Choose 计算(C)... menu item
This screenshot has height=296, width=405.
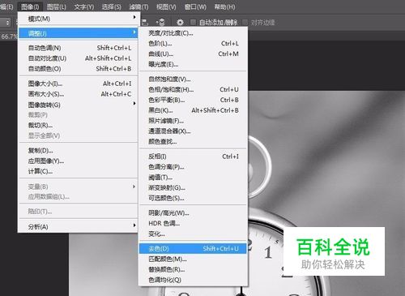79,171
